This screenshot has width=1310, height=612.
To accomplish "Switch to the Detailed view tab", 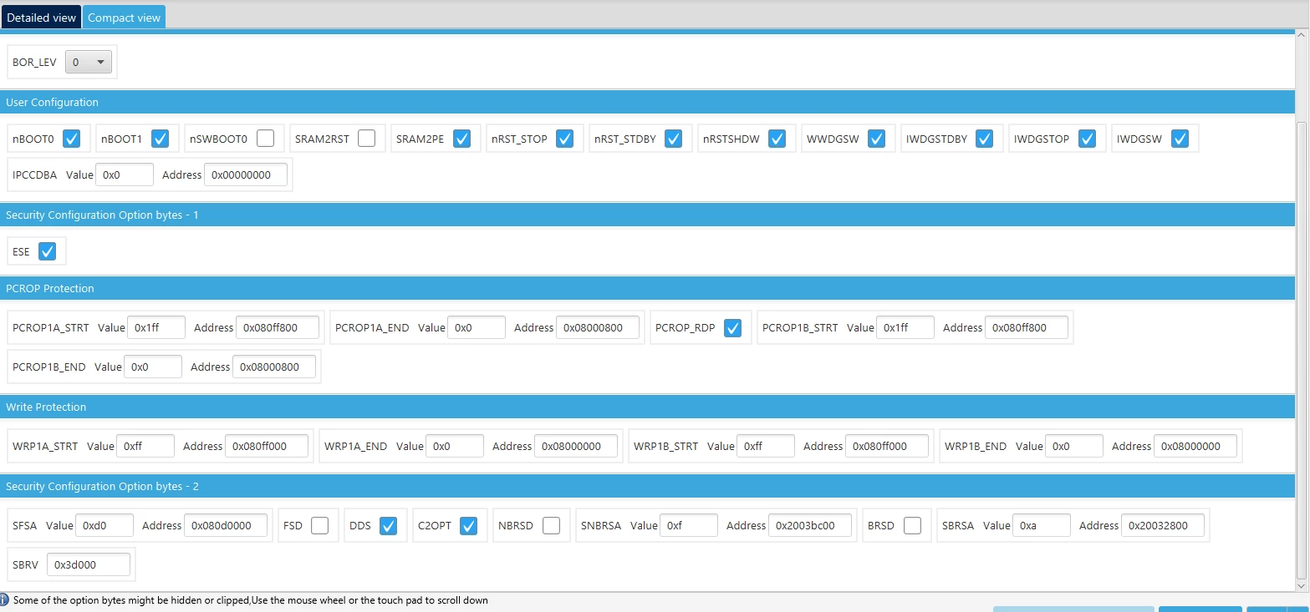I will click(x=41, y=18).
